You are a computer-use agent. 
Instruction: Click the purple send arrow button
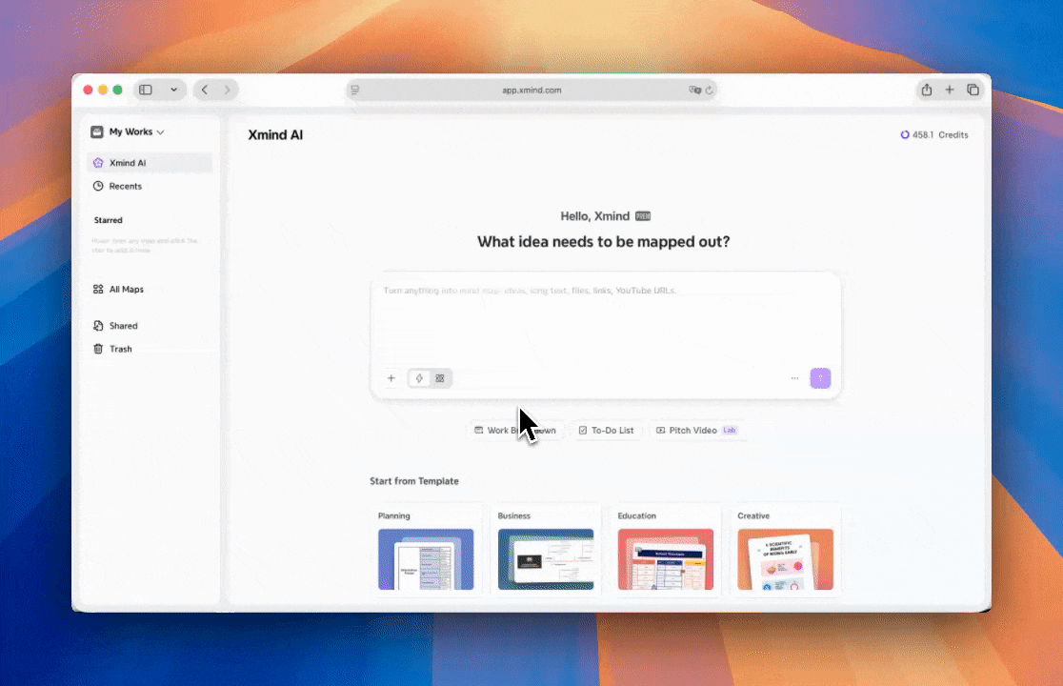(820, 378)
